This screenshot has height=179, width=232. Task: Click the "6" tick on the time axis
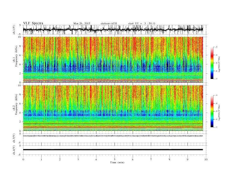point(133,159)
